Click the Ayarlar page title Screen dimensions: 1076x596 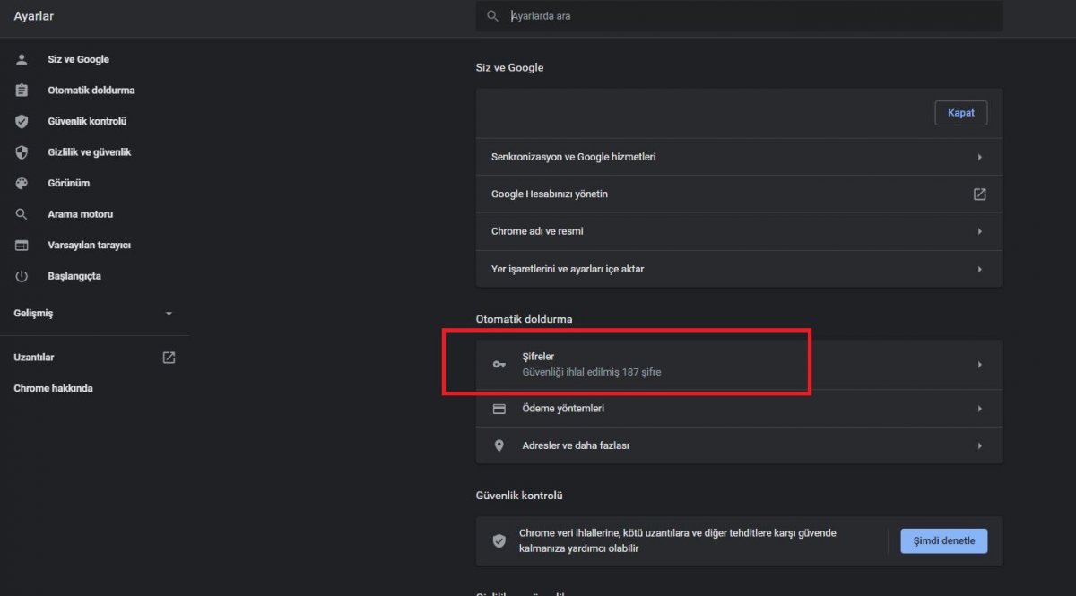[x=33, y=16]
